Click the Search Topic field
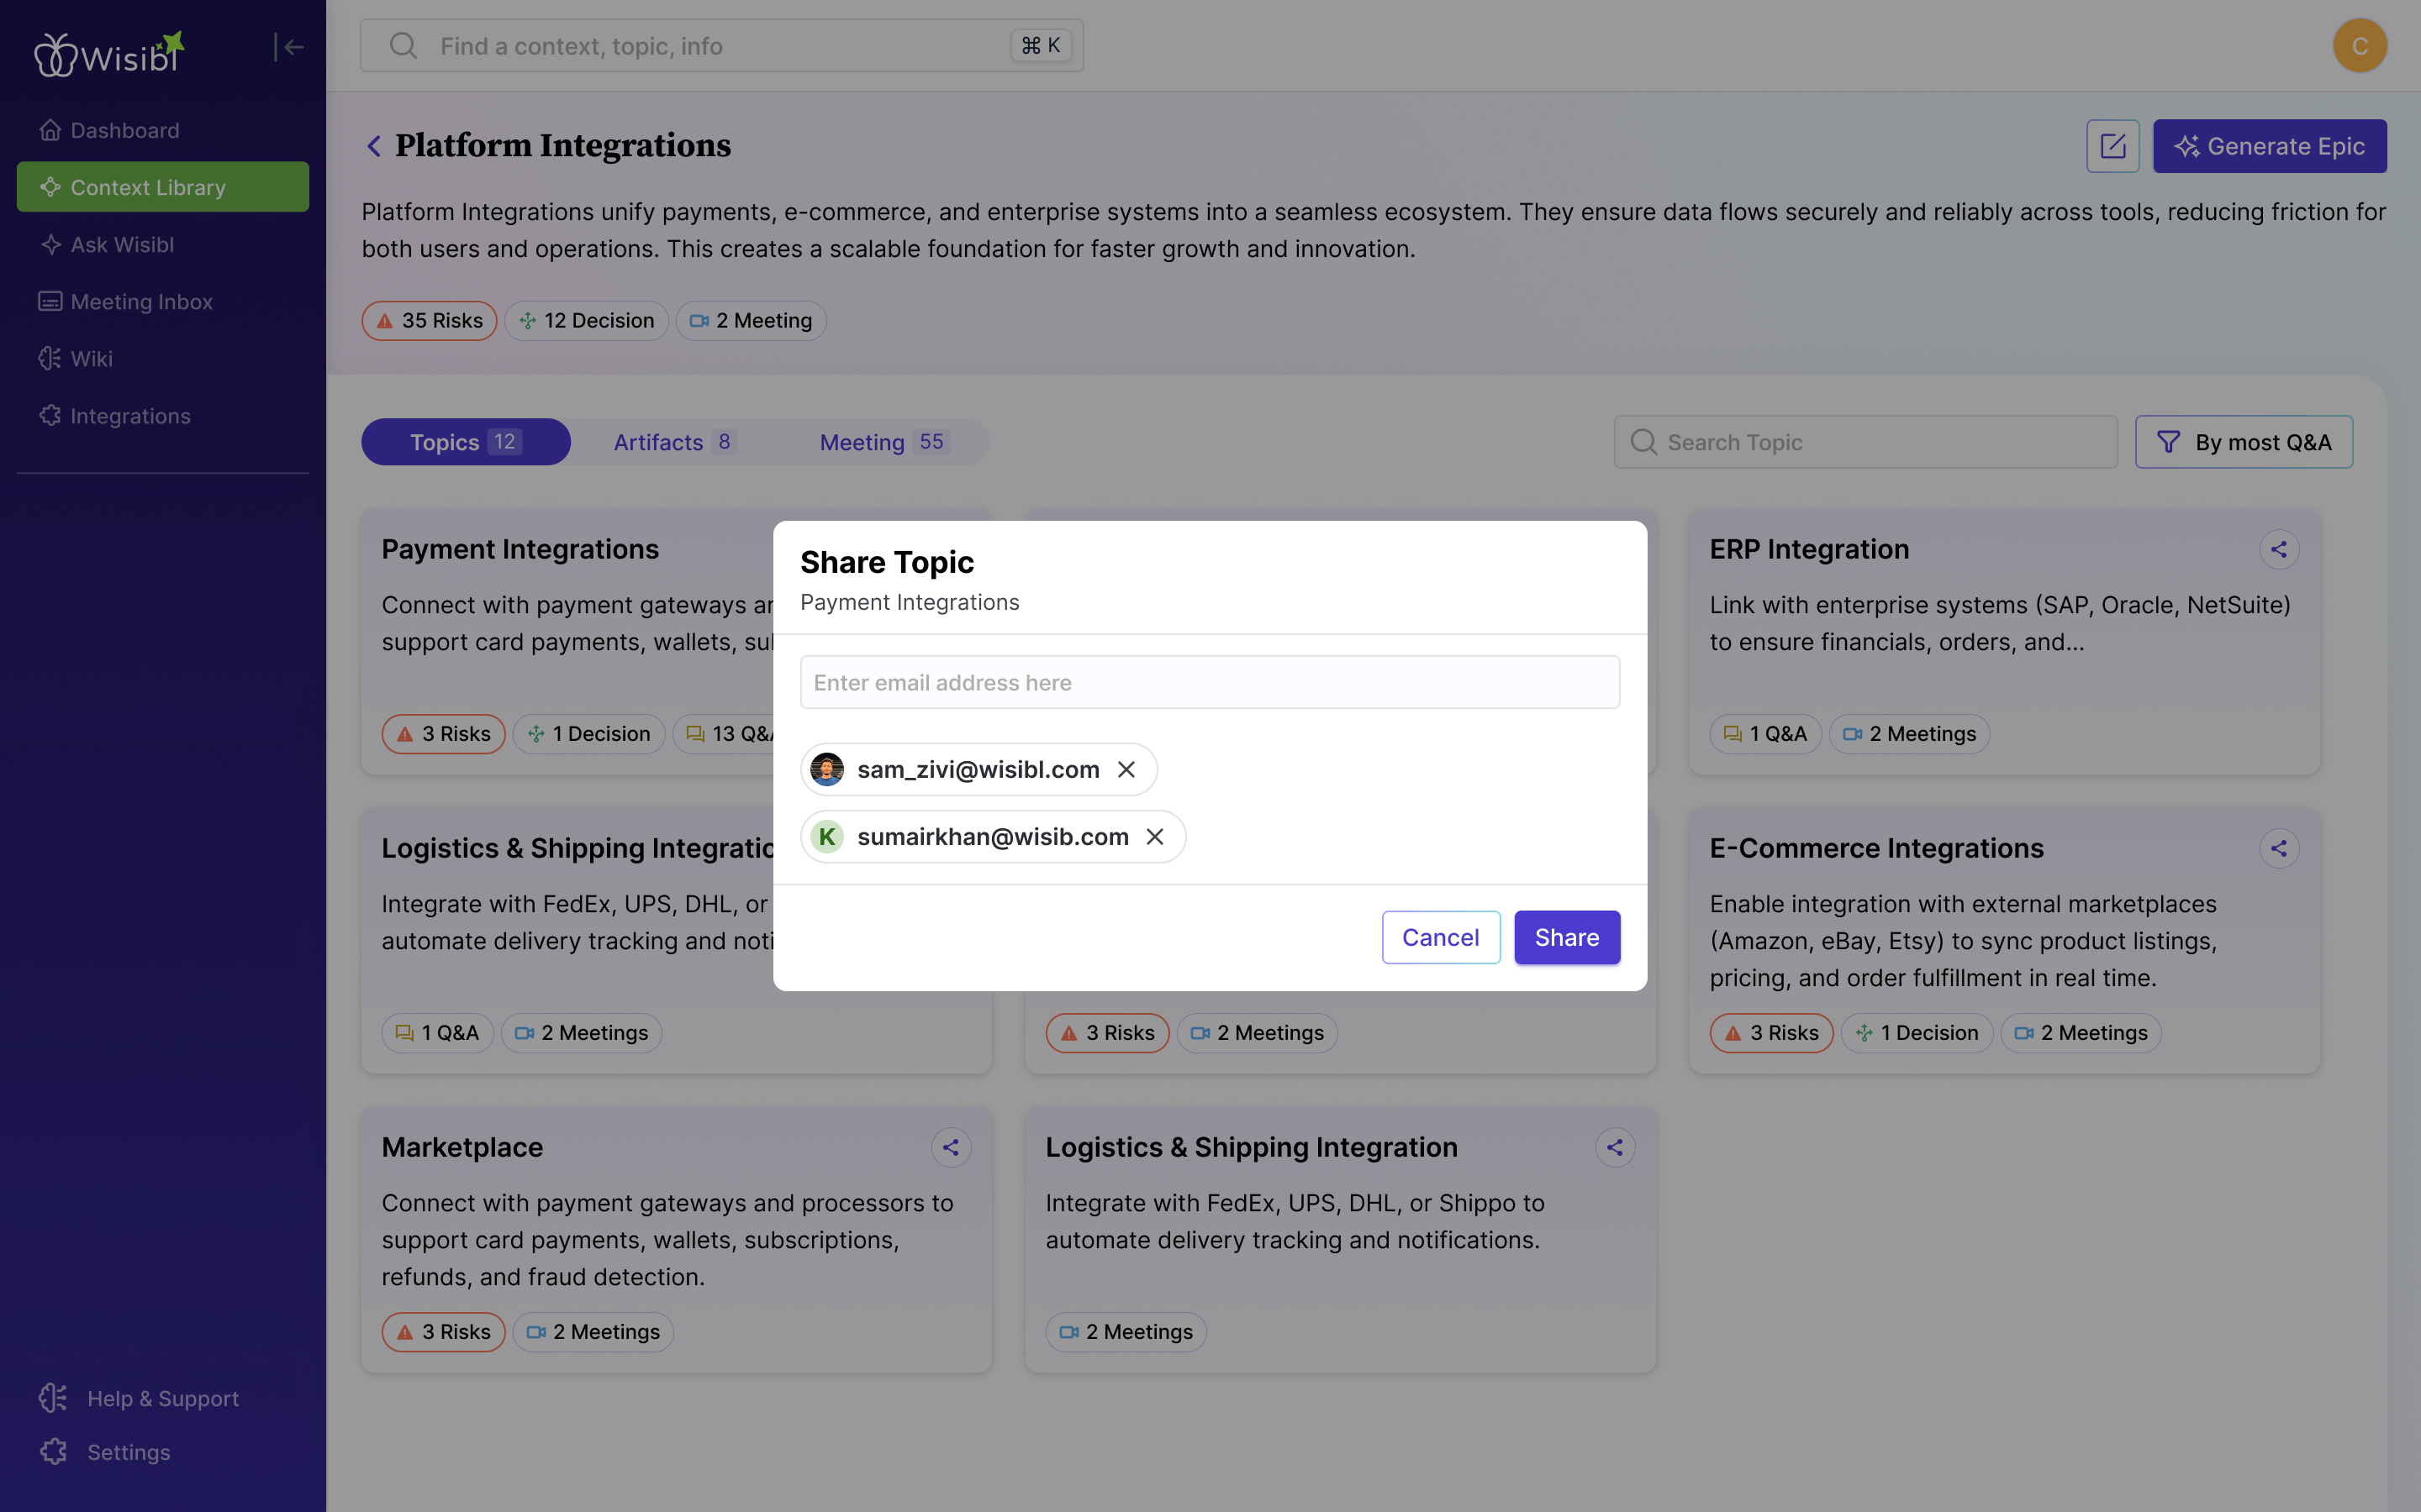This screenshot has height=1512, width=2421. pos(1865,442)
